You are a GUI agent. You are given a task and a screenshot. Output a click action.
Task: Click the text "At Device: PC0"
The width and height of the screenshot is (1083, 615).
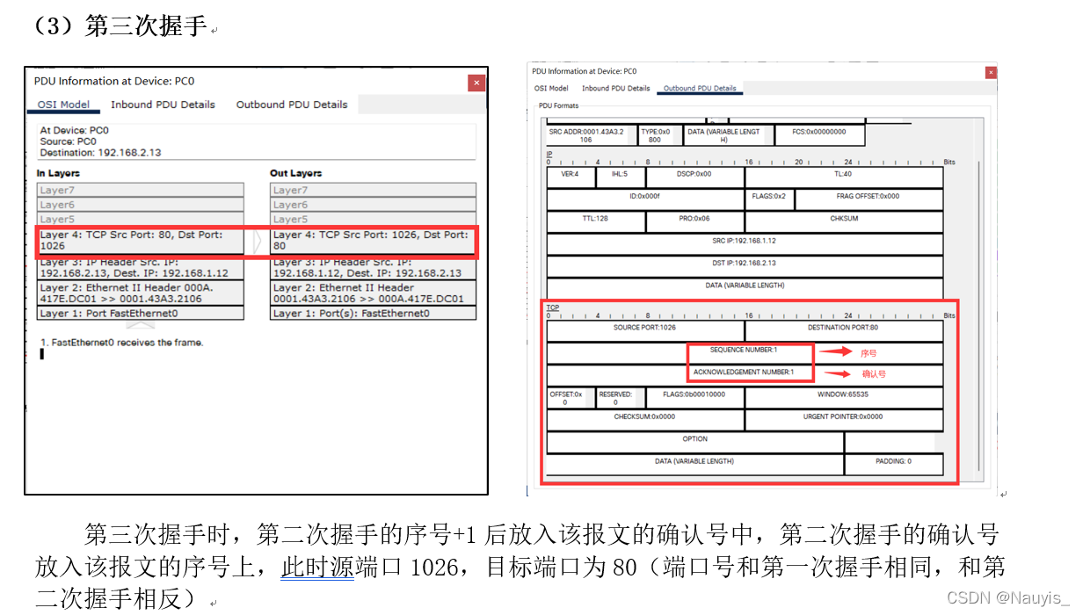[75, 130]
